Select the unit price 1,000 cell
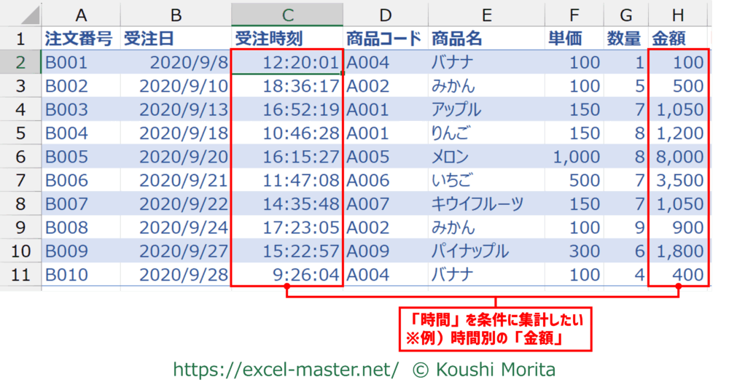The width and height of the screenshot is (729, 382). click(x=575, y=157)
